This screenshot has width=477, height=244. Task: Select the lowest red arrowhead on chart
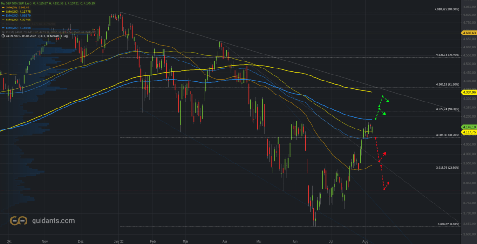388,183
